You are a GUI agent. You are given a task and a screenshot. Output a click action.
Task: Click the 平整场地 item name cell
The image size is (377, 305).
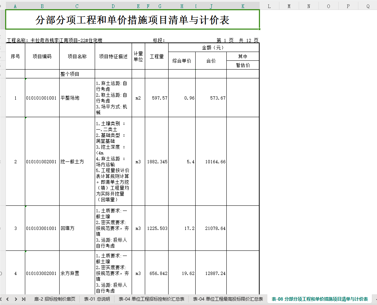(77, 98)
